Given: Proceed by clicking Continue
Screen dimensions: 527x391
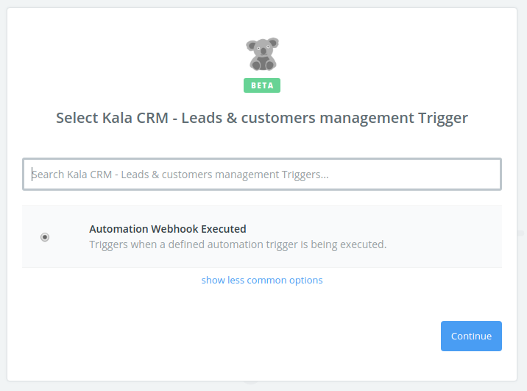Looking at the screenshot, I should 471,336.
